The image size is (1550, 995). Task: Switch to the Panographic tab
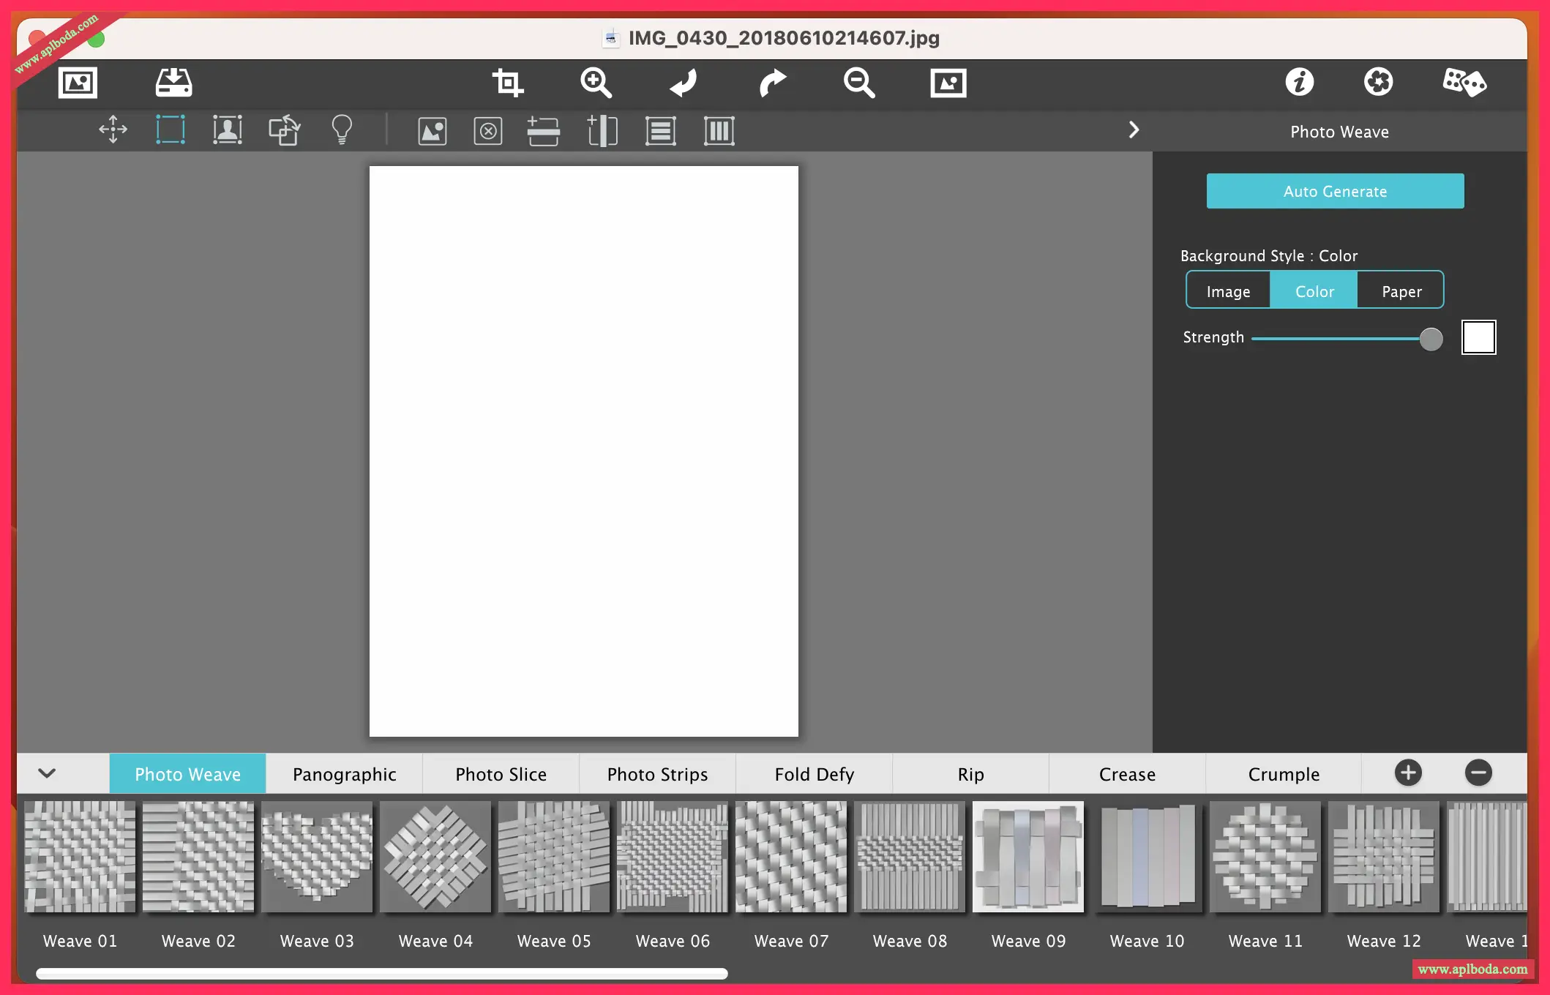(344, 774)
